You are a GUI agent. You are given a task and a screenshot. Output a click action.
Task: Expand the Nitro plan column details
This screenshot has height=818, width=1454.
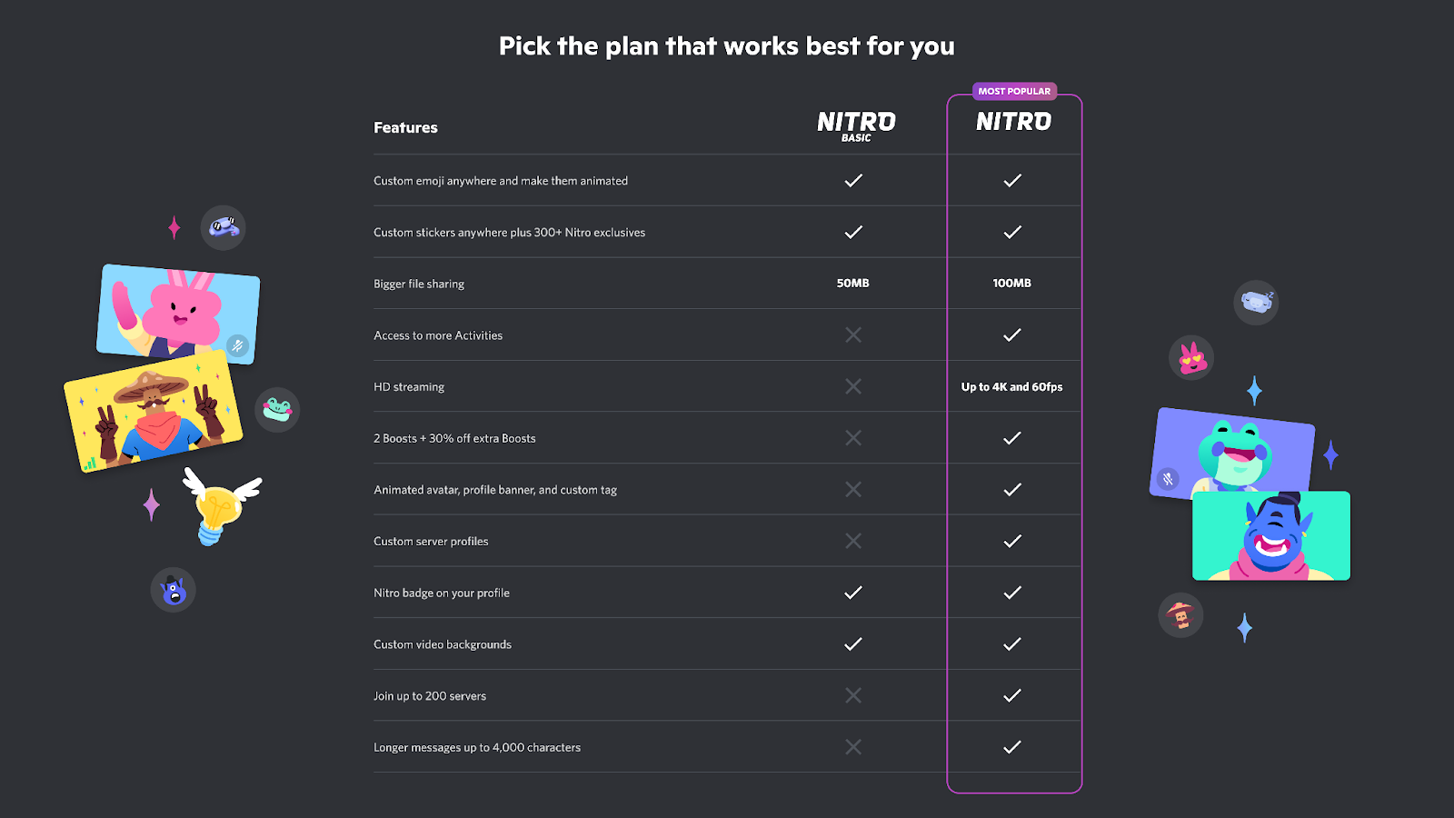1013,122
